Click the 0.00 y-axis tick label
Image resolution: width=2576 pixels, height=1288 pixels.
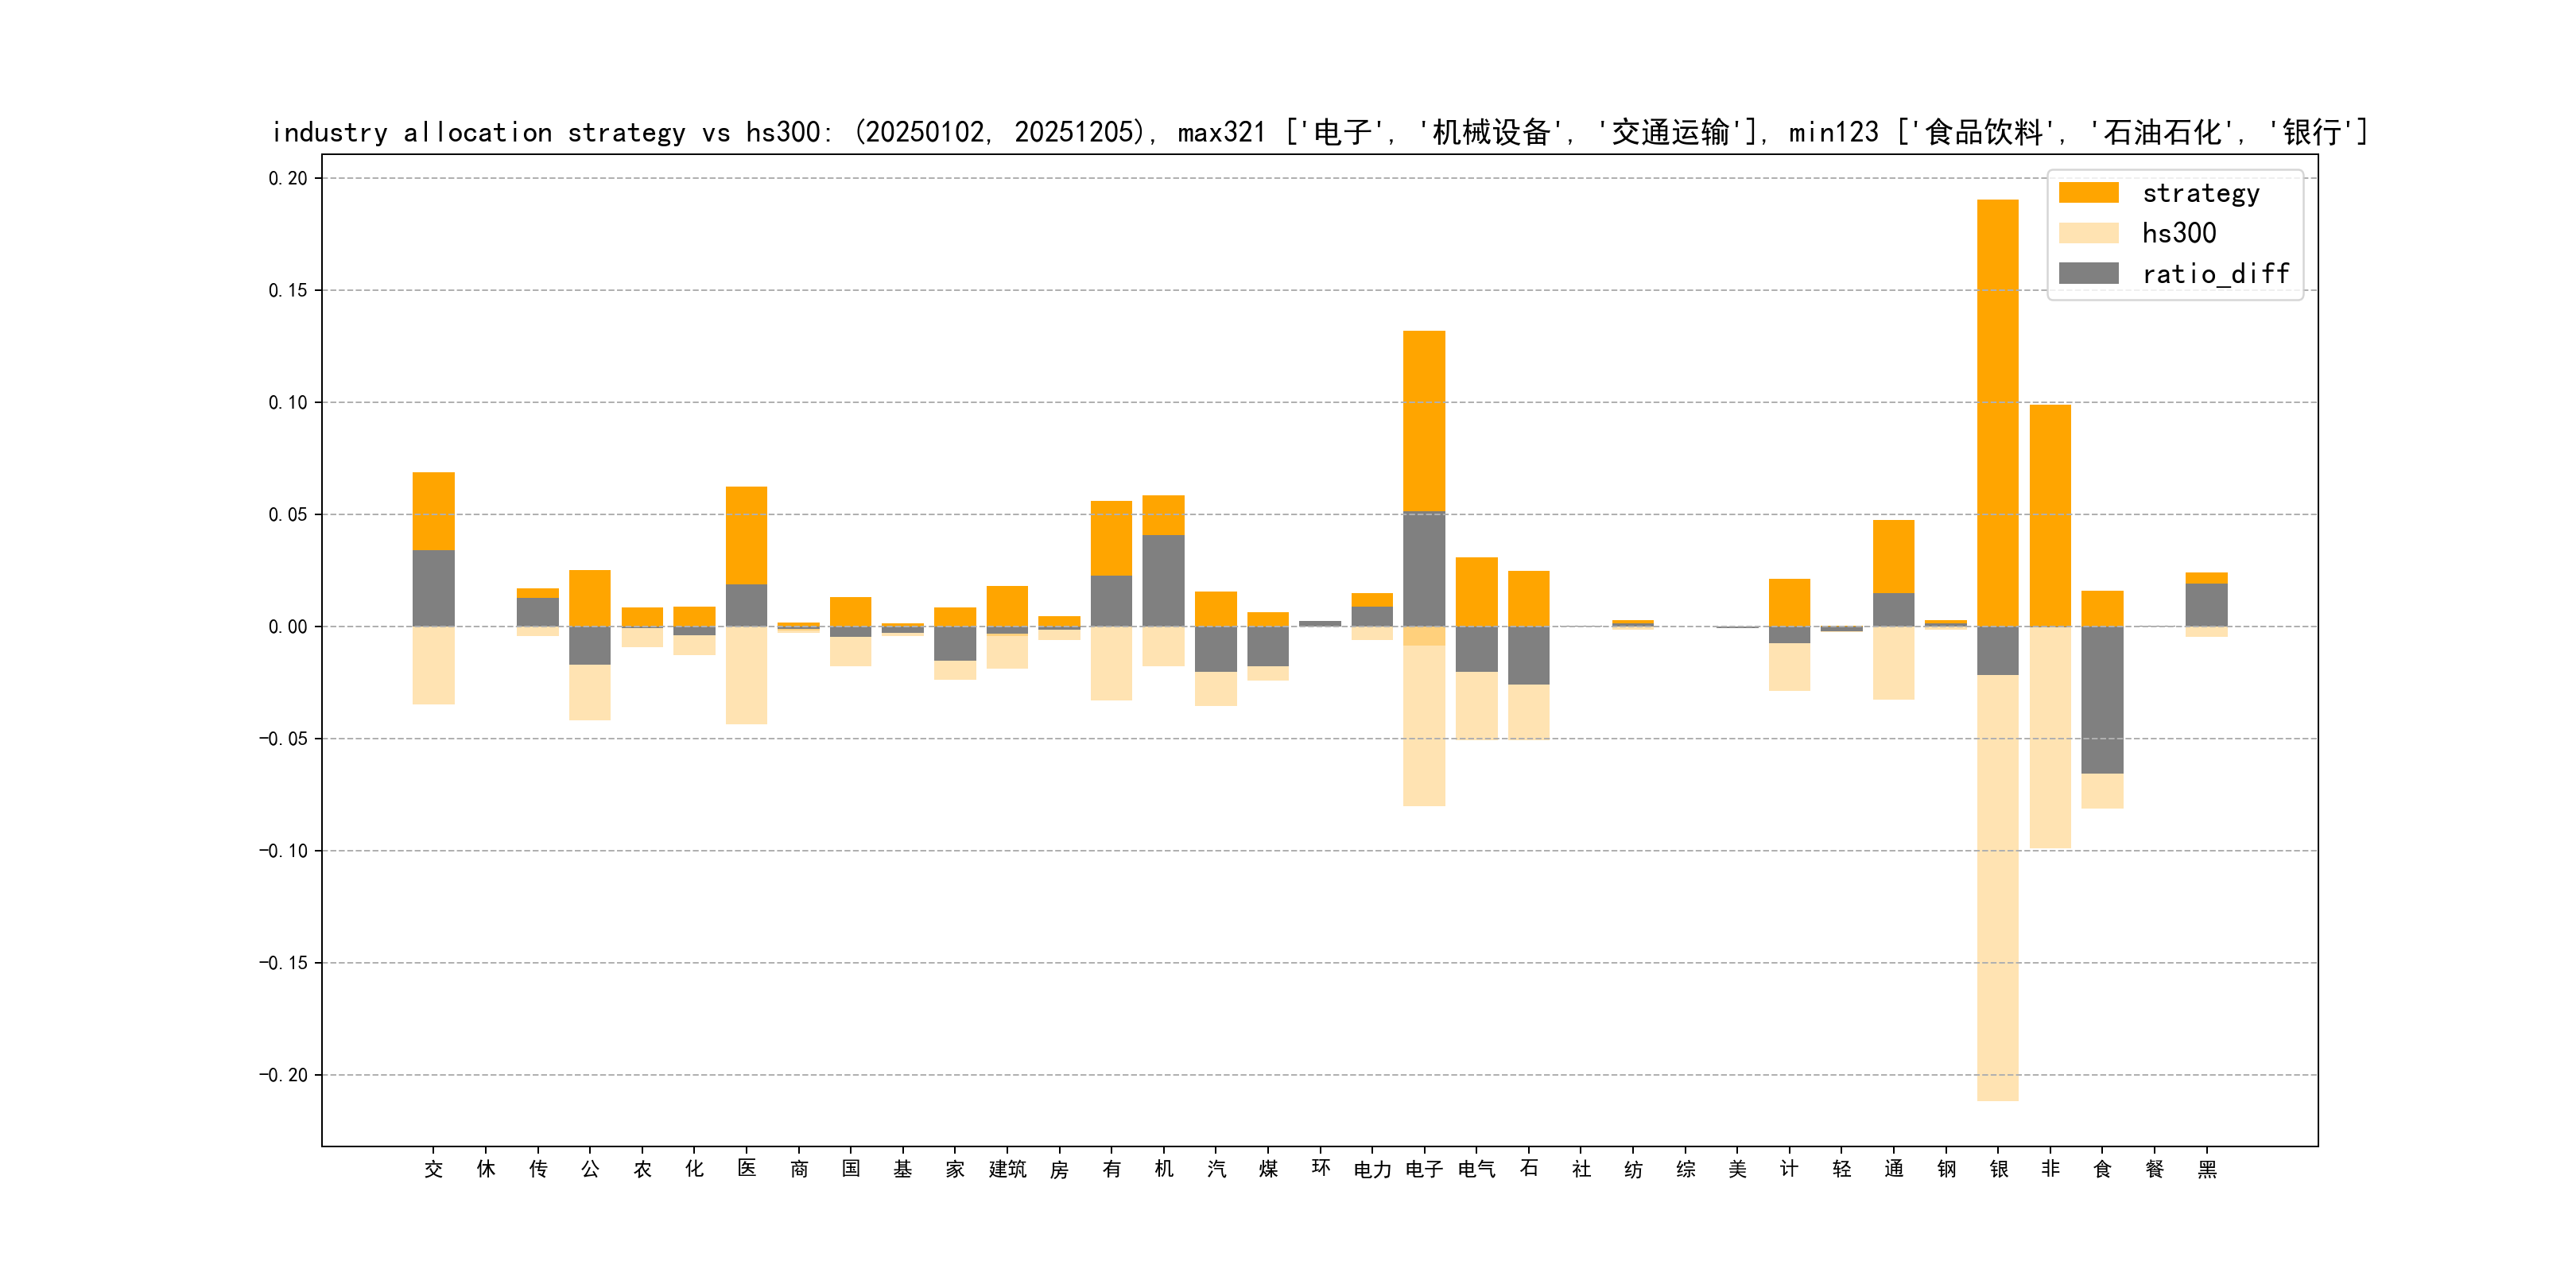287,627
